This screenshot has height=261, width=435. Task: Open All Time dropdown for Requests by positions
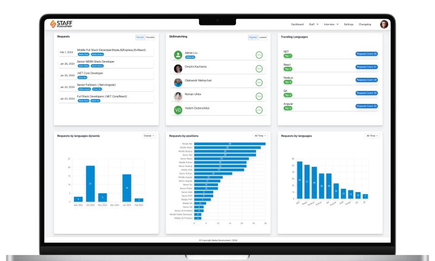point(259,135)
